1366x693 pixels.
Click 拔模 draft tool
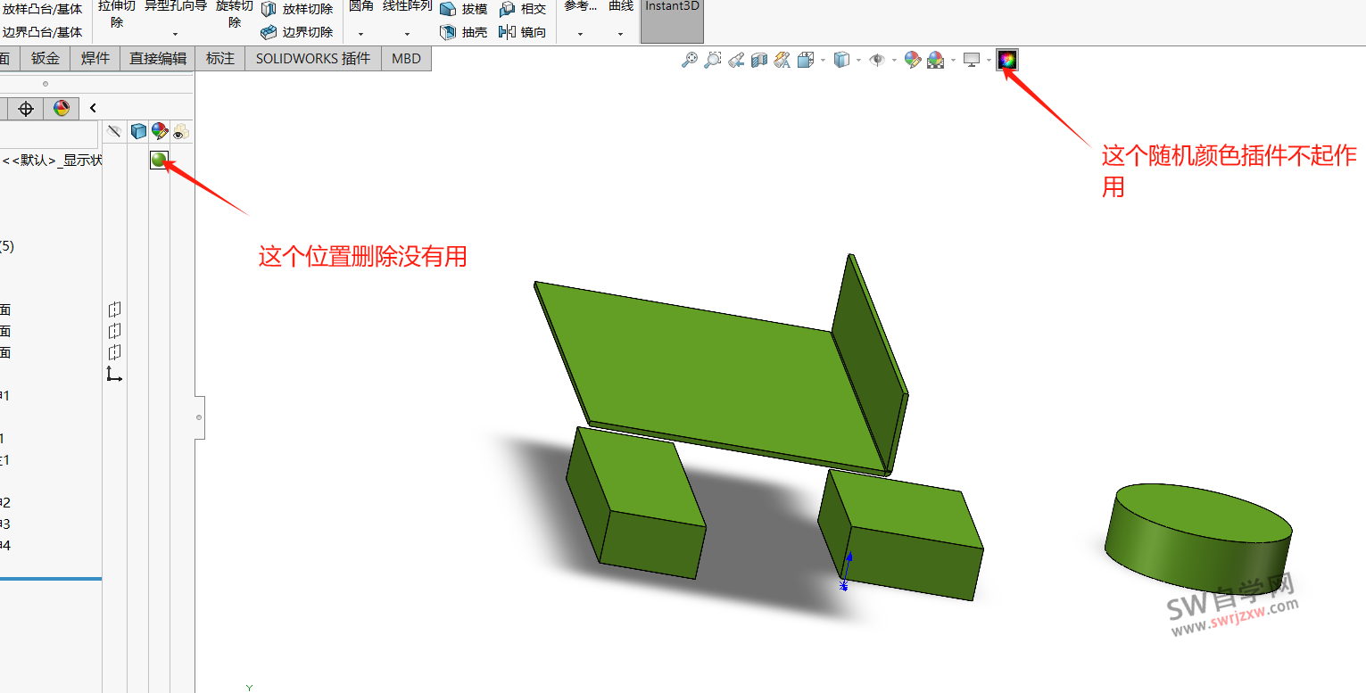coord(464,9)
